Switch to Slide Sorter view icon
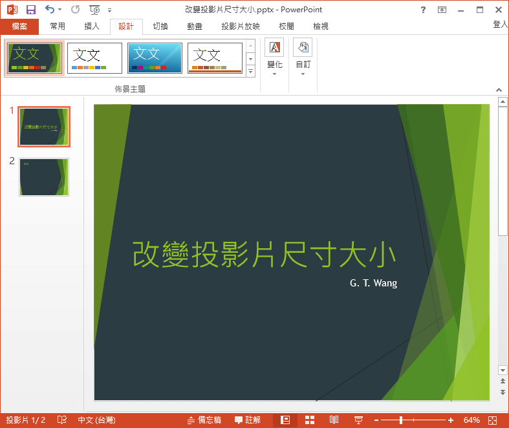The image size is (509, 428). [310, 420]
